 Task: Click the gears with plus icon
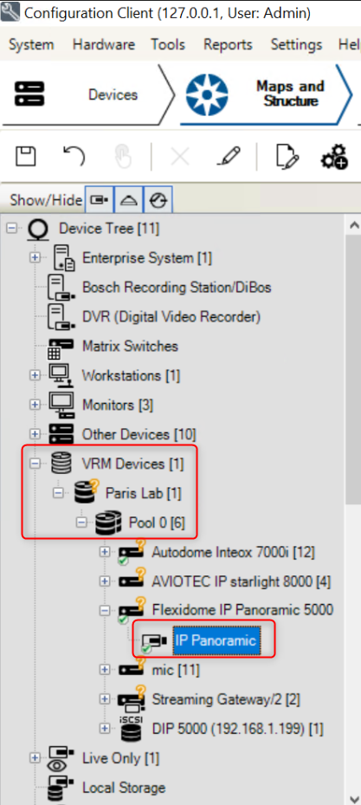pos(335,156)
